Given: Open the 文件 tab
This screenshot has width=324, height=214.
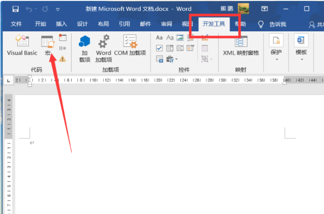Looking at the screenshot, I should coord(16,24).
